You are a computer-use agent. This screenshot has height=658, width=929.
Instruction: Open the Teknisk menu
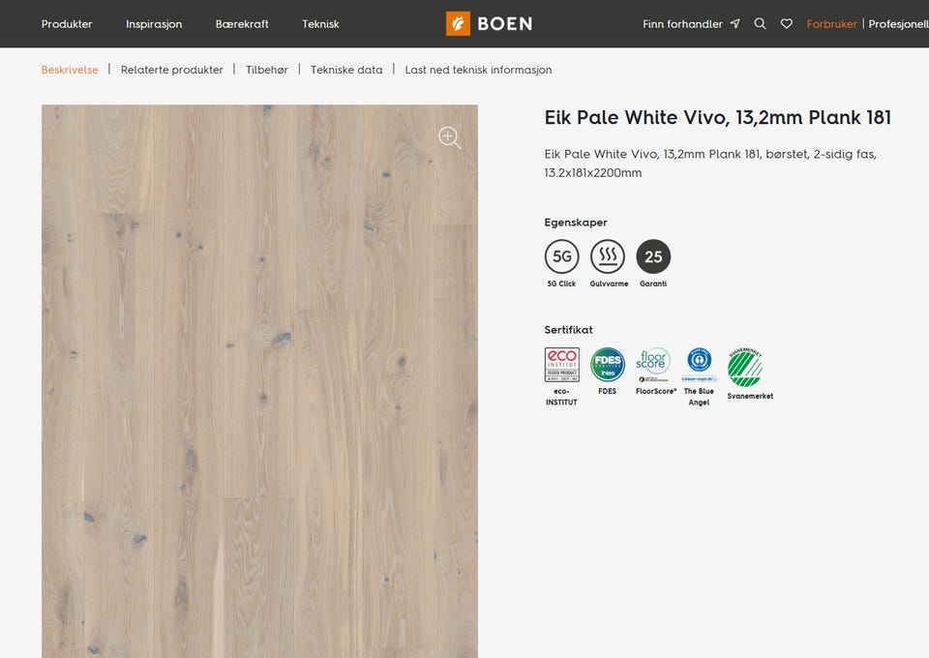(320, 24)
